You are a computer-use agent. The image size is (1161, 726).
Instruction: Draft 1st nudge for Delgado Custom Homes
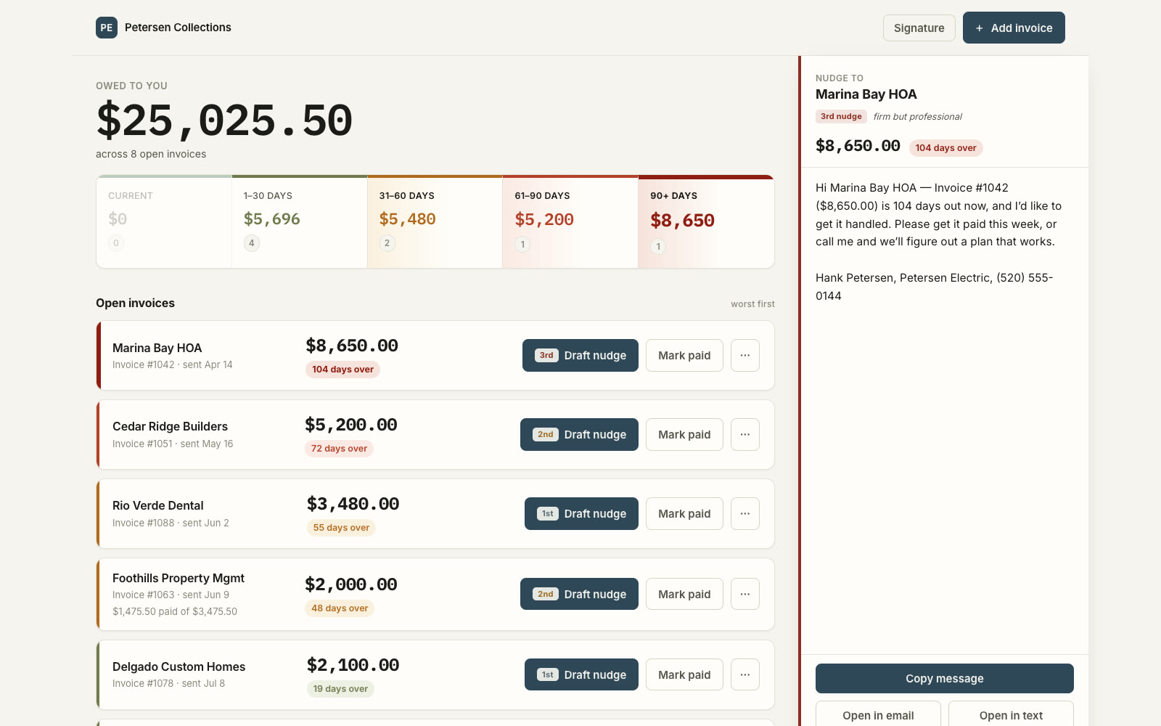pos(581,675)
